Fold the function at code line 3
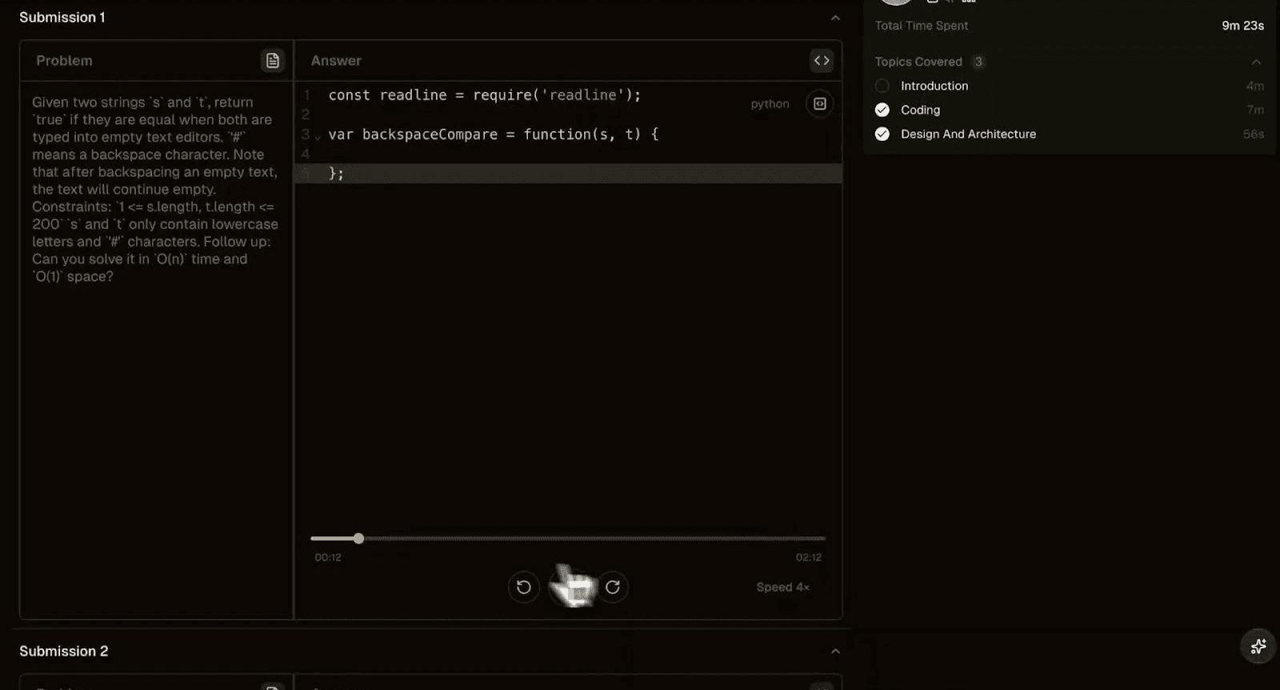This screenshot has width=1280, height=690. pyautogui.click(x=318, y=137)
